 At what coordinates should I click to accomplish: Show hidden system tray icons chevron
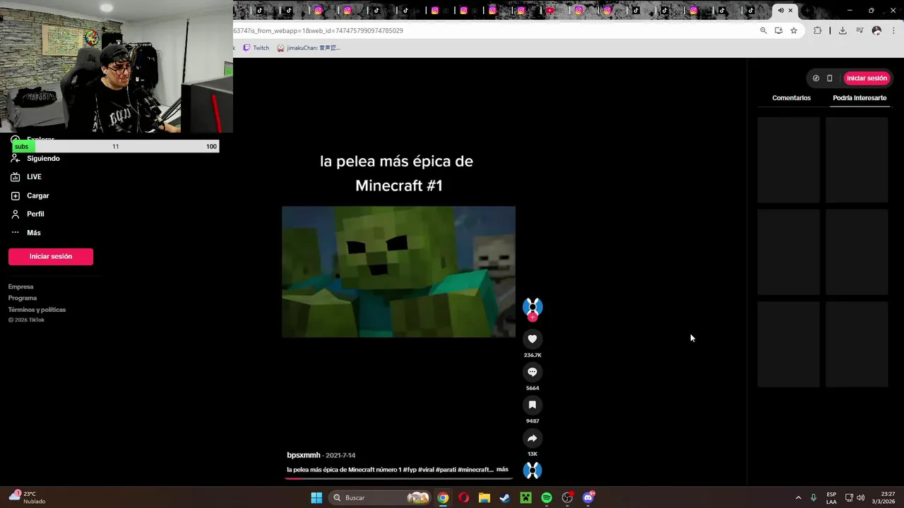(798, 497)
